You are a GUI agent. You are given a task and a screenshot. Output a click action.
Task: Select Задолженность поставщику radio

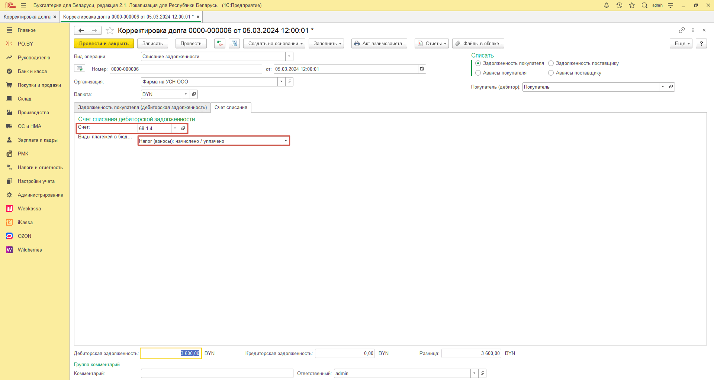tap(551, 63)
